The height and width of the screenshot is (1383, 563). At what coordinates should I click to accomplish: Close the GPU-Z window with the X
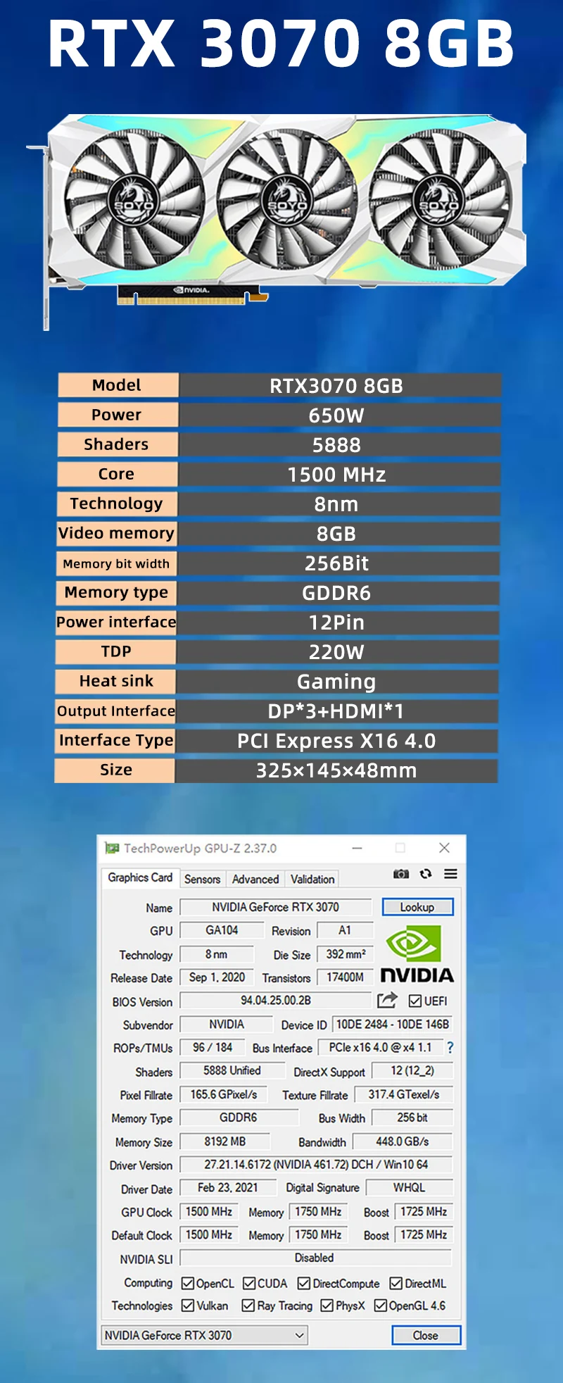point(444,848)
